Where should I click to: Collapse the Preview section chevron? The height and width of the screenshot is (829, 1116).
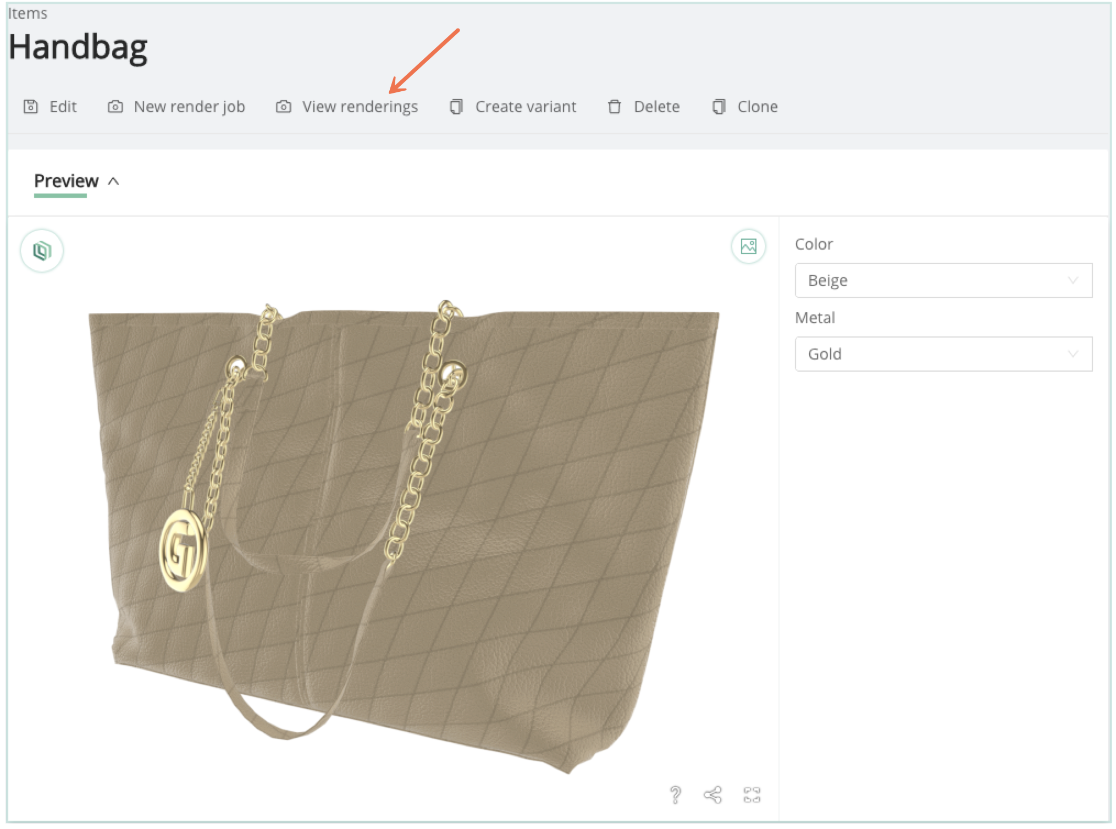coord(114,181)
